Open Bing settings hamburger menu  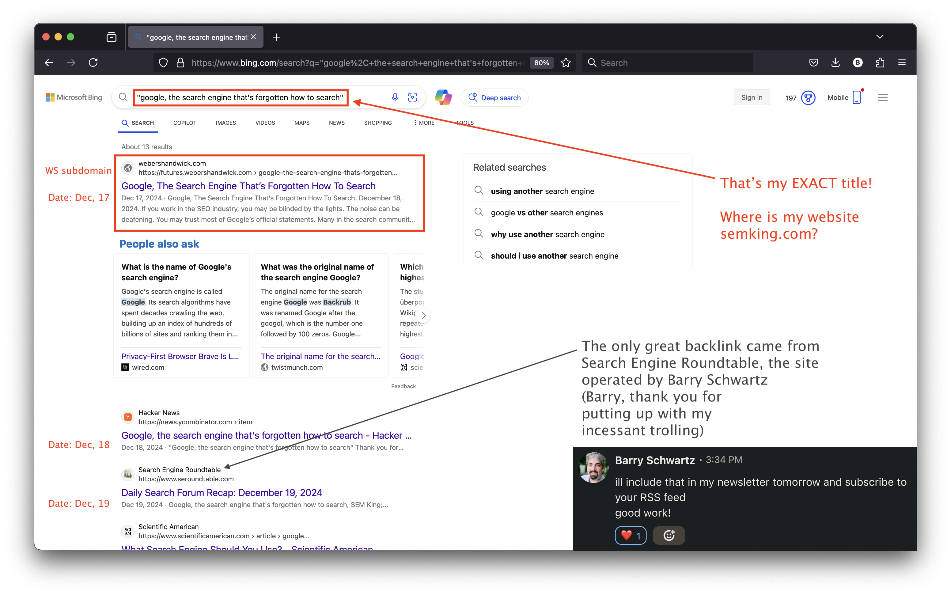883,98
